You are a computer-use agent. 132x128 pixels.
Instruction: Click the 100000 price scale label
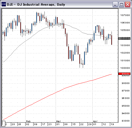(x=125, y=68)
